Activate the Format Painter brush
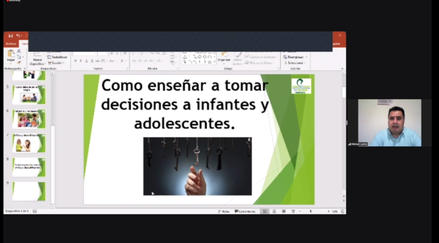The width and height of the screenshot is (439, 243). point(19,62)
